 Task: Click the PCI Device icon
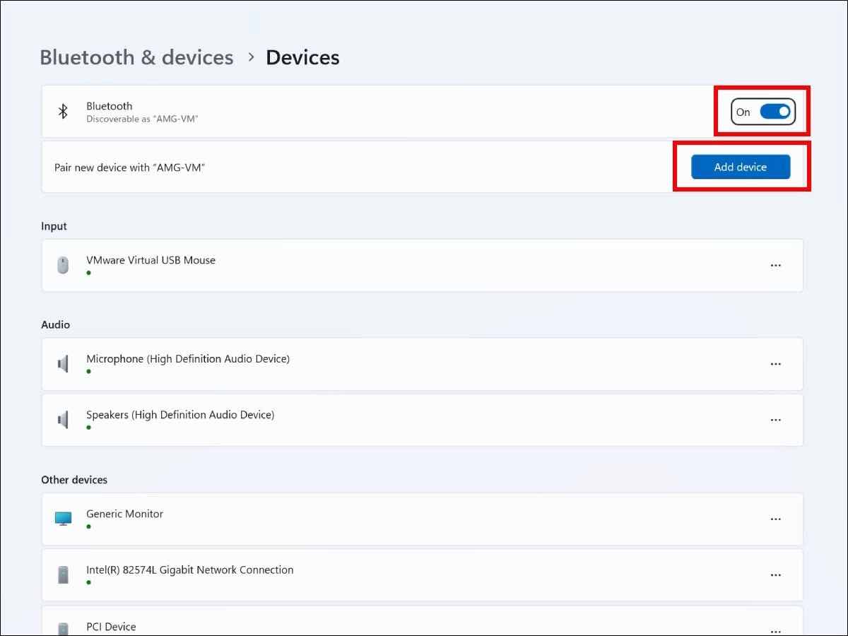click(x=63, y=628)
